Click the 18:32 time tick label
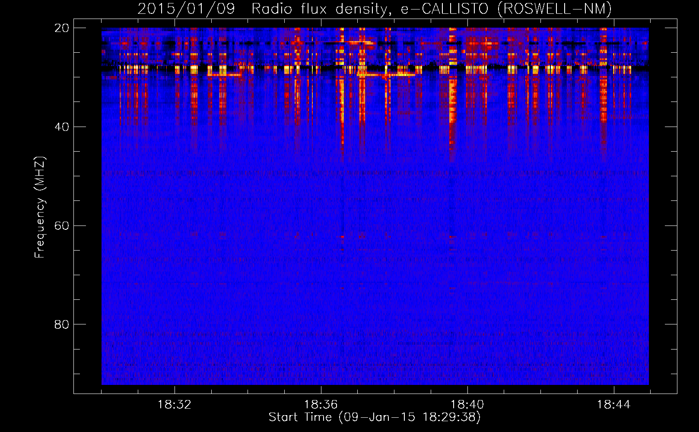This screenshot has width=699, height=432. click(175, 405)
